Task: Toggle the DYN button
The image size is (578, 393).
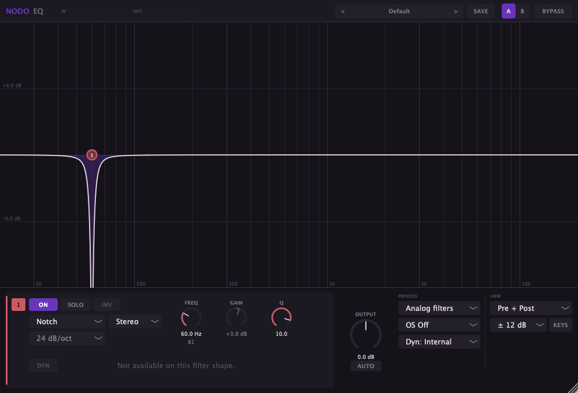Action: click(43, 365)
